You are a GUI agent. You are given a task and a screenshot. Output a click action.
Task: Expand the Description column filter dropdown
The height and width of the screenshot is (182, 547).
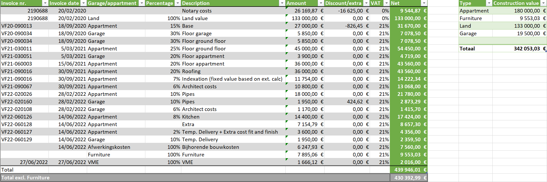point(282,3)
